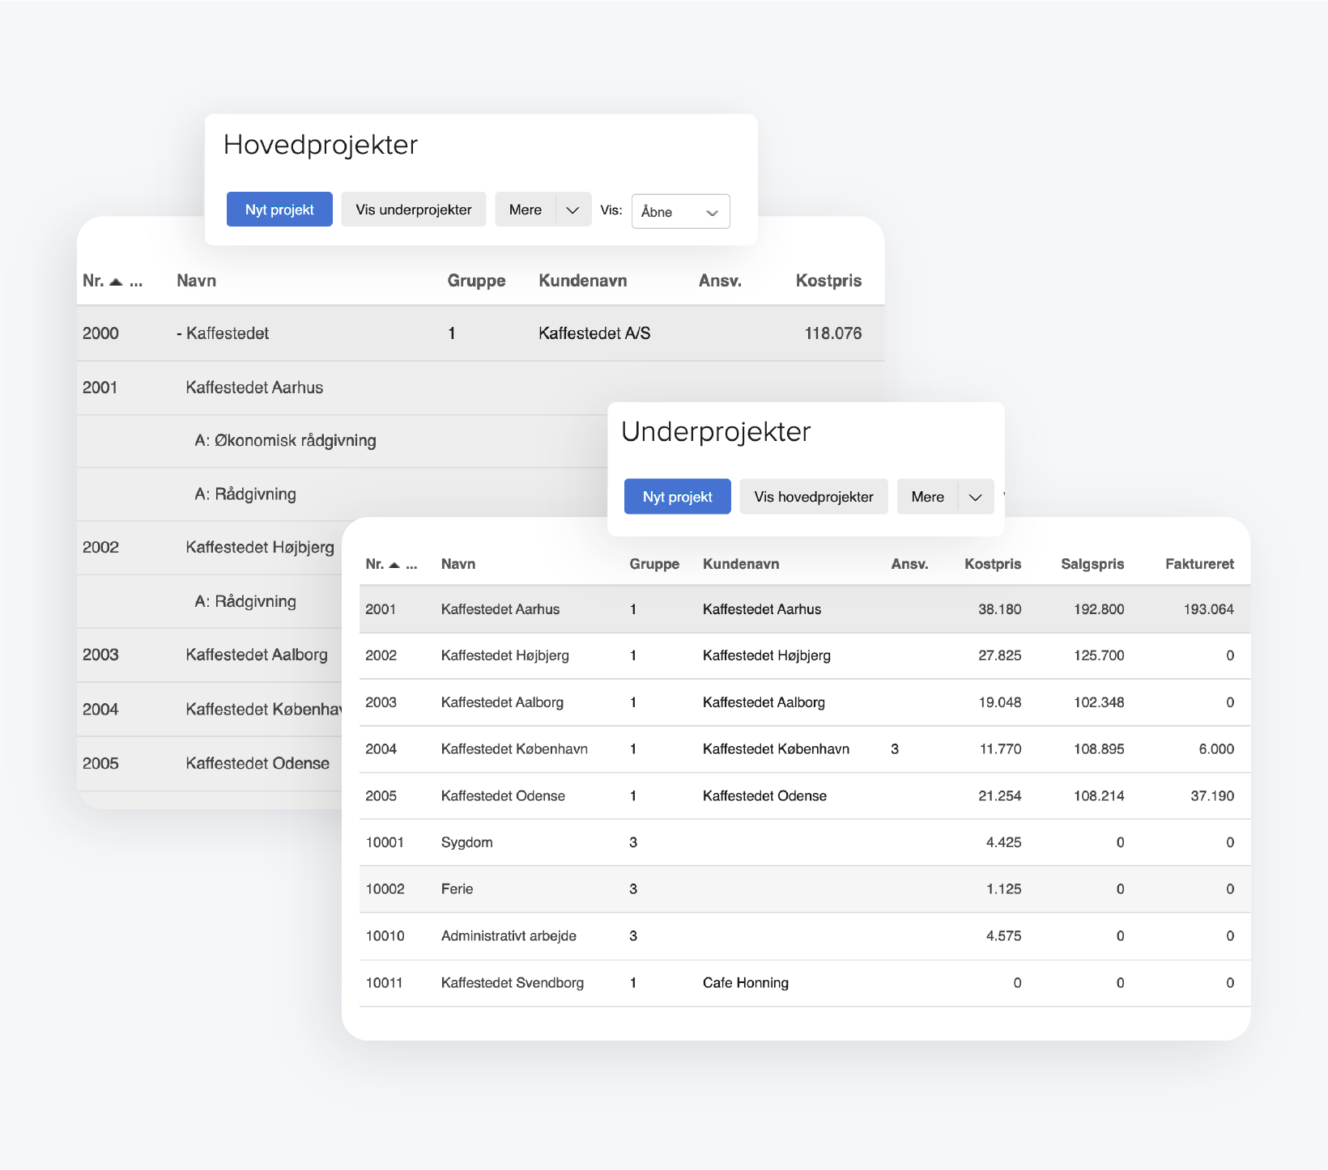The height and width of the screenshot is (1170, 1328).
Task: Click Nyt projekt button in Underprojekter panel
Action: click(x=678, y=497)
